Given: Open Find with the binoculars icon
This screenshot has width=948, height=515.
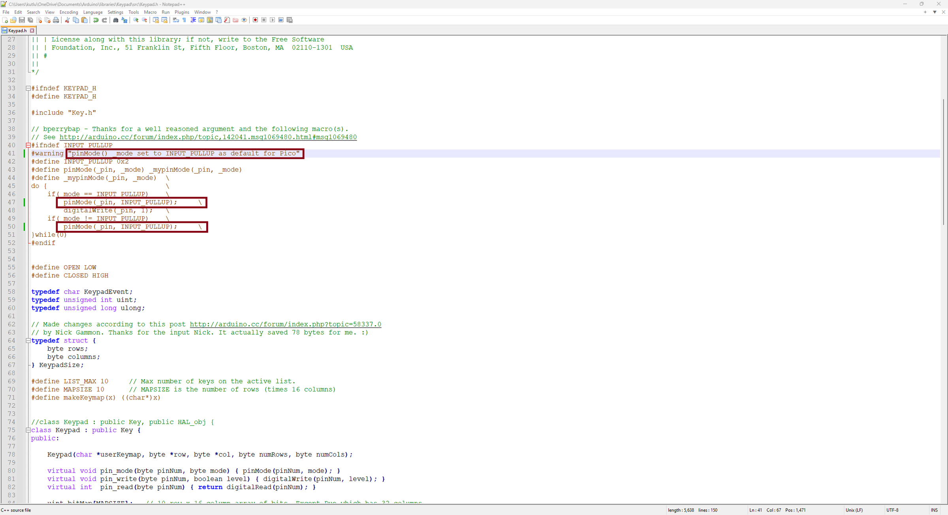Looking at the screenshot, I should point(116,20).
